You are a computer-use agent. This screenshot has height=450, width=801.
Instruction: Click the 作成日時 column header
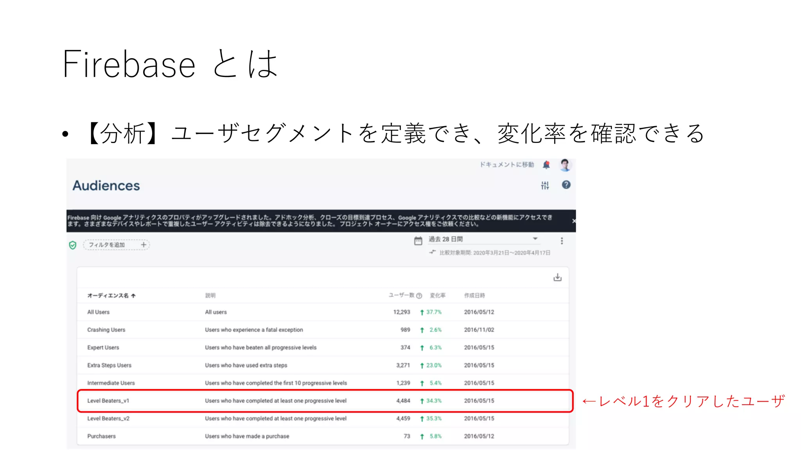point(474,295)
